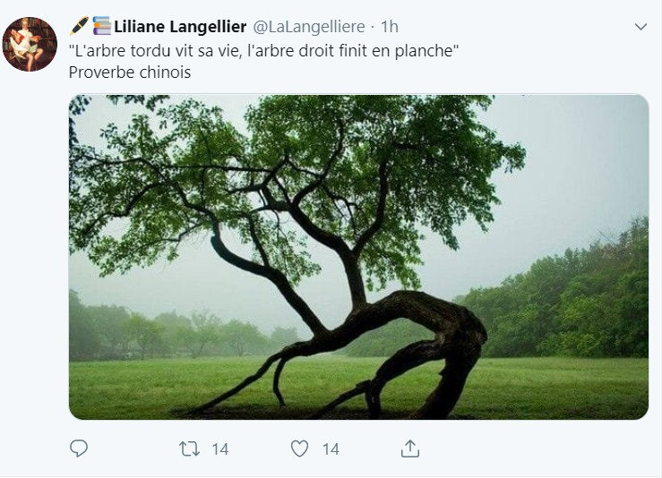The image size is (662, 478).
Task: Click the like count of 14
Action: (x=331, y=449)
